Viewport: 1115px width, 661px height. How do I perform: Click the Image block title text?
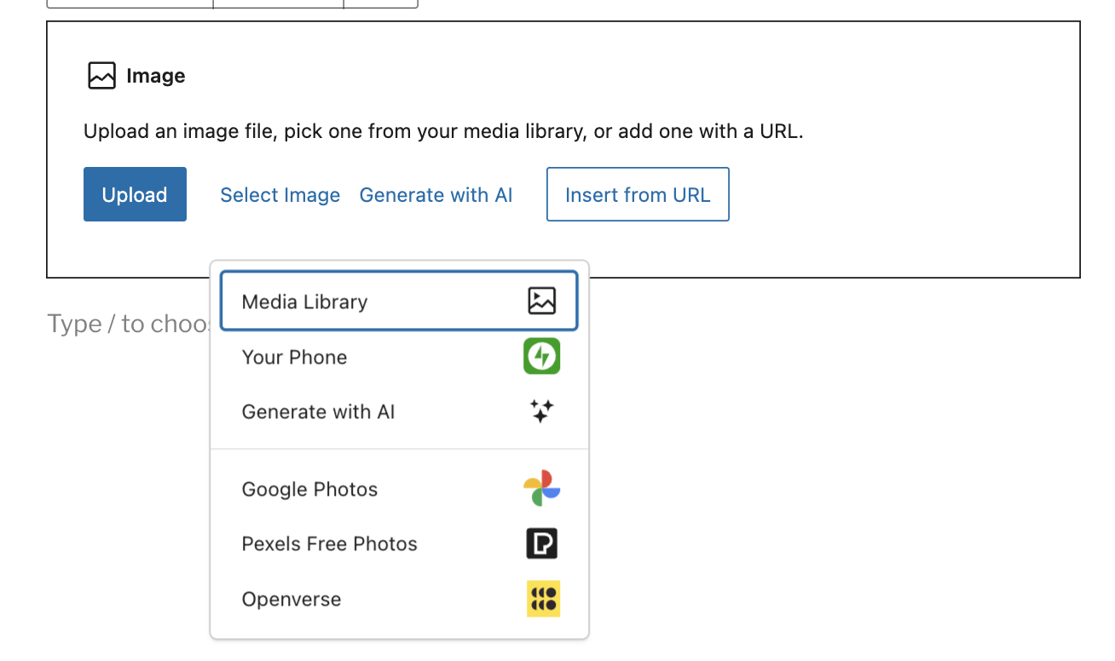point(155,76)
